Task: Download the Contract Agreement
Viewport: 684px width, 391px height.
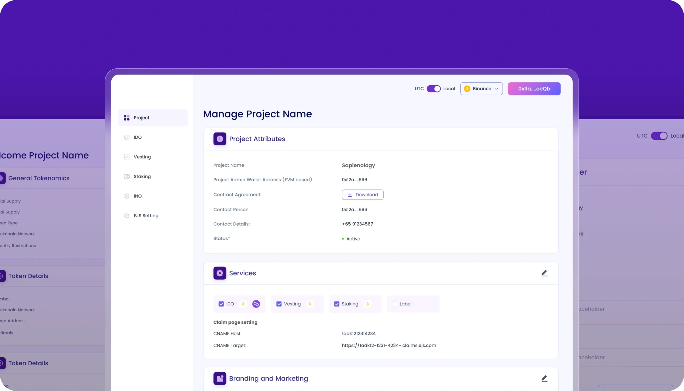Action: pyautogui.click(x=362, y=195)
